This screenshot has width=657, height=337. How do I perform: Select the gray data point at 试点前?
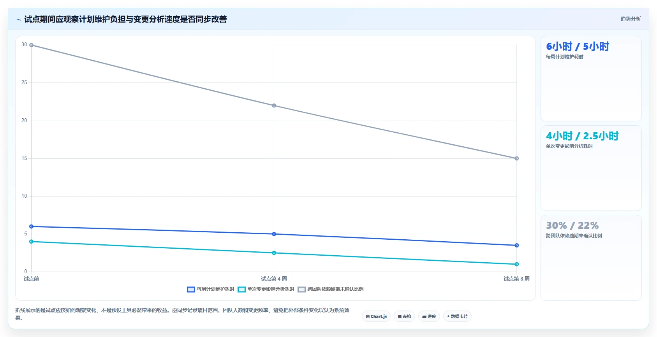coord(32,45)
